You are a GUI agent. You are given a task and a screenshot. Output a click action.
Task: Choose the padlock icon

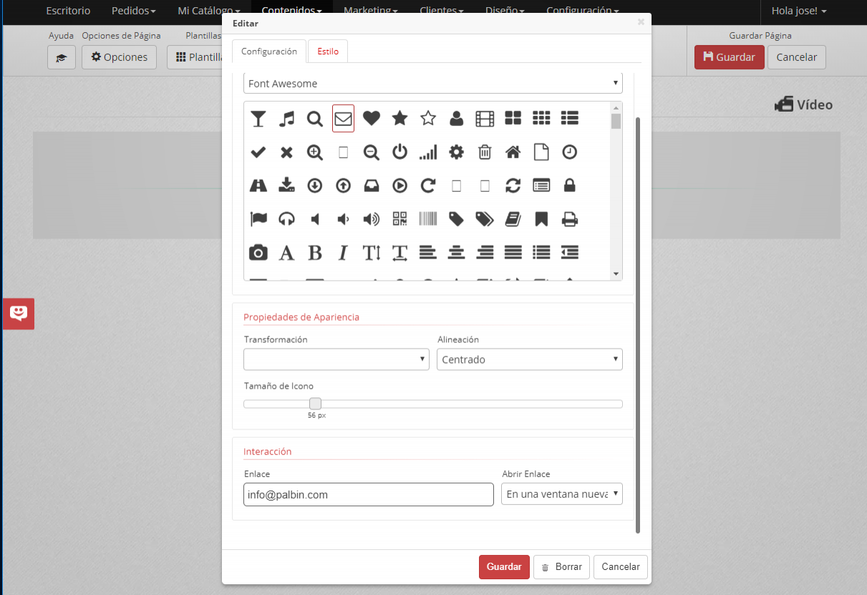coord(569,185)
